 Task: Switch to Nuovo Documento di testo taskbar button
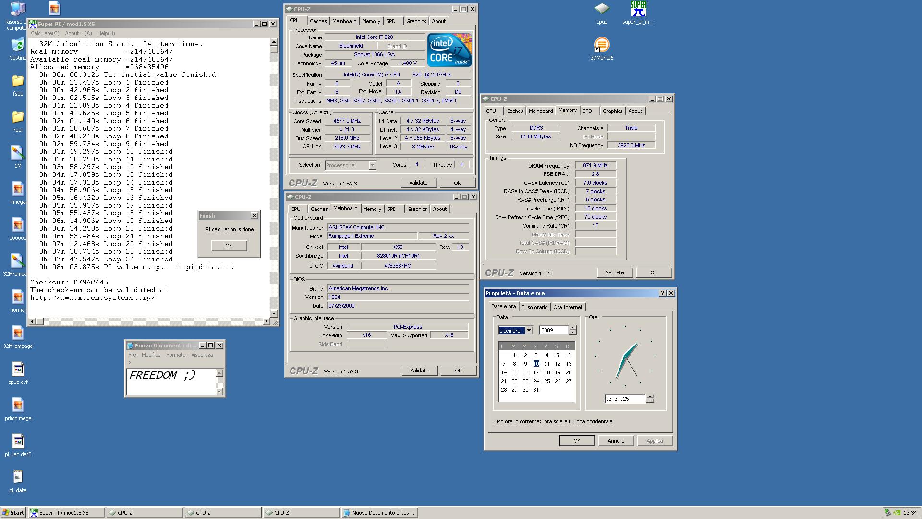coord(380,513)
